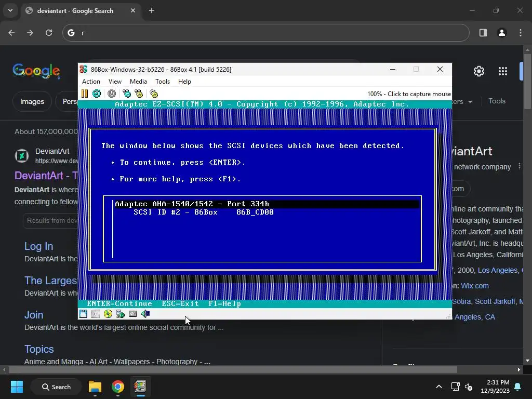Expand the filters dropdown arrow beside Tools
This screenshot has height=399, width=532.
point(470,102)
